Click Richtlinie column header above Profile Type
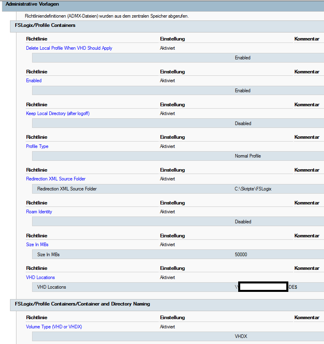 (x=36, y=137)
